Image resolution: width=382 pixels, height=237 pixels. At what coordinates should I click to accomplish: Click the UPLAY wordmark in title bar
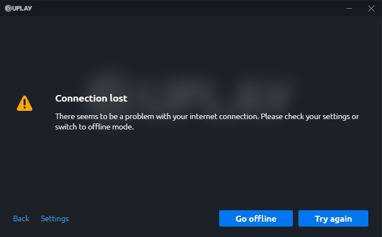point(22,8)
